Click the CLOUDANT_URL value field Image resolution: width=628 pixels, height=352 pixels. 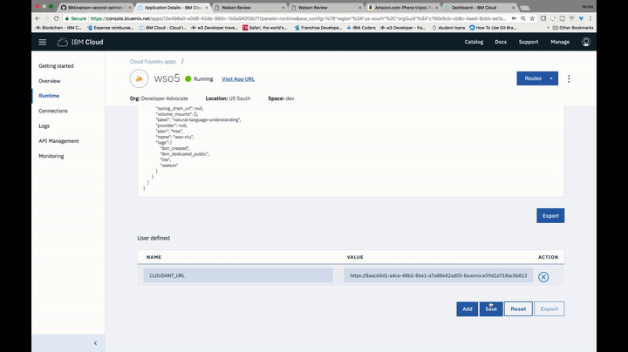(438, 275)
